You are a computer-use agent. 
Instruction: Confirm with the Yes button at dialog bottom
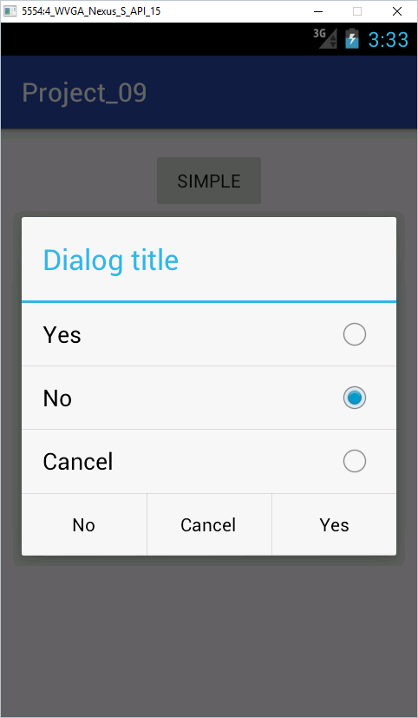pos(334,524)
